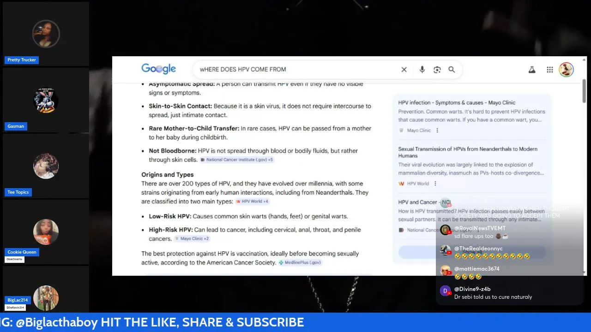Click the Tee Topics name label

click(18, 192)
